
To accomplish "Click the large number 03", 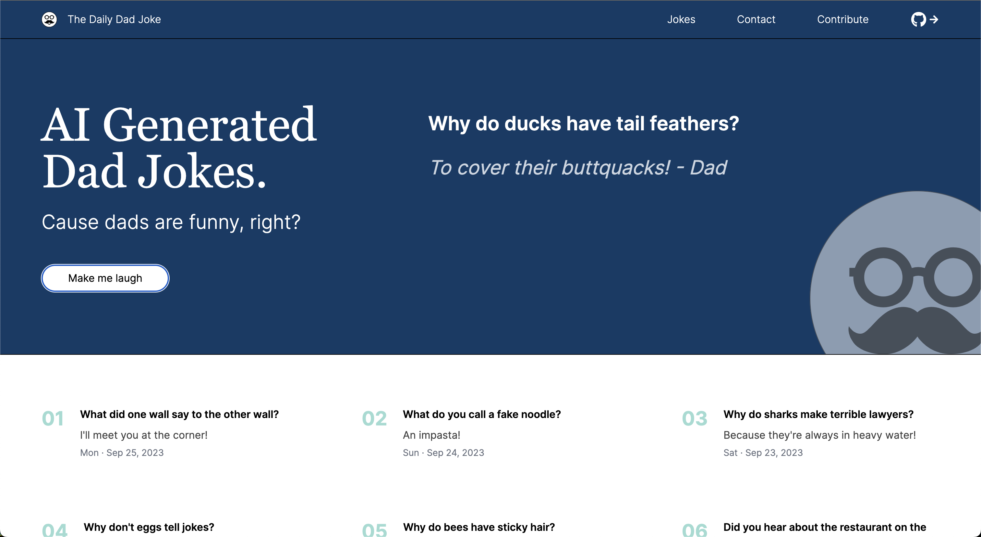I will (x=694, y=419).
